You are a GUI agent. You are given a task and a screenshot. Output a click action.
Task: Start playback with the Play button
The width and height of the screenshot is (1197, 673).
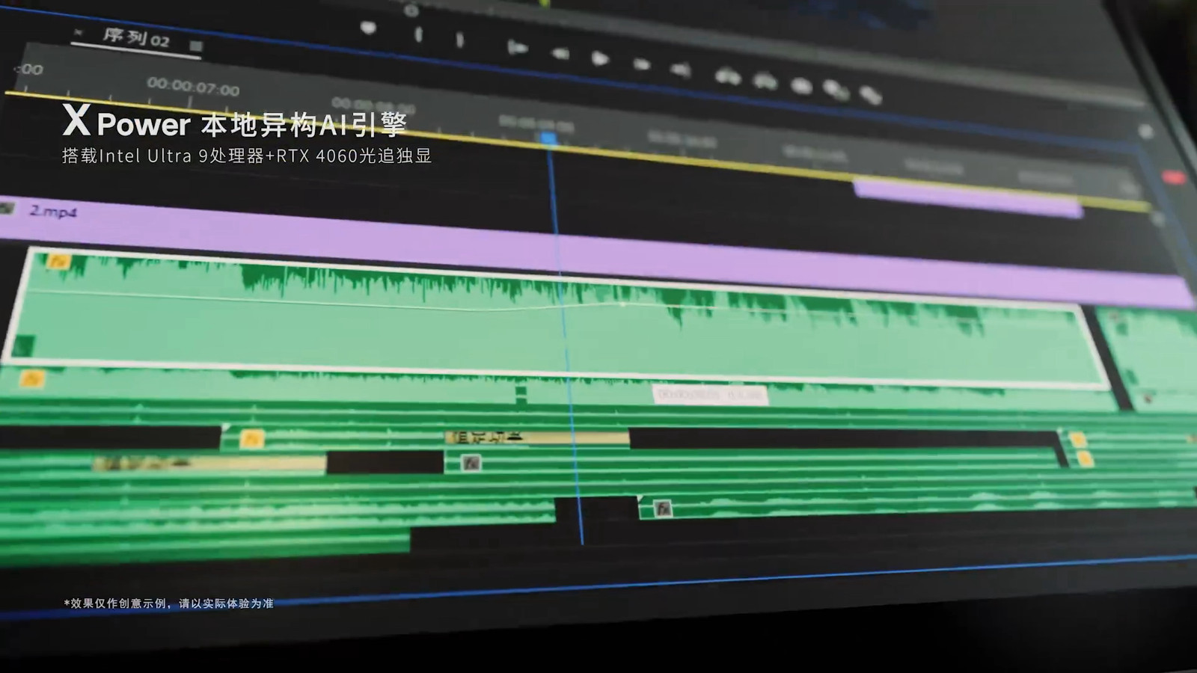click(599, 58)
